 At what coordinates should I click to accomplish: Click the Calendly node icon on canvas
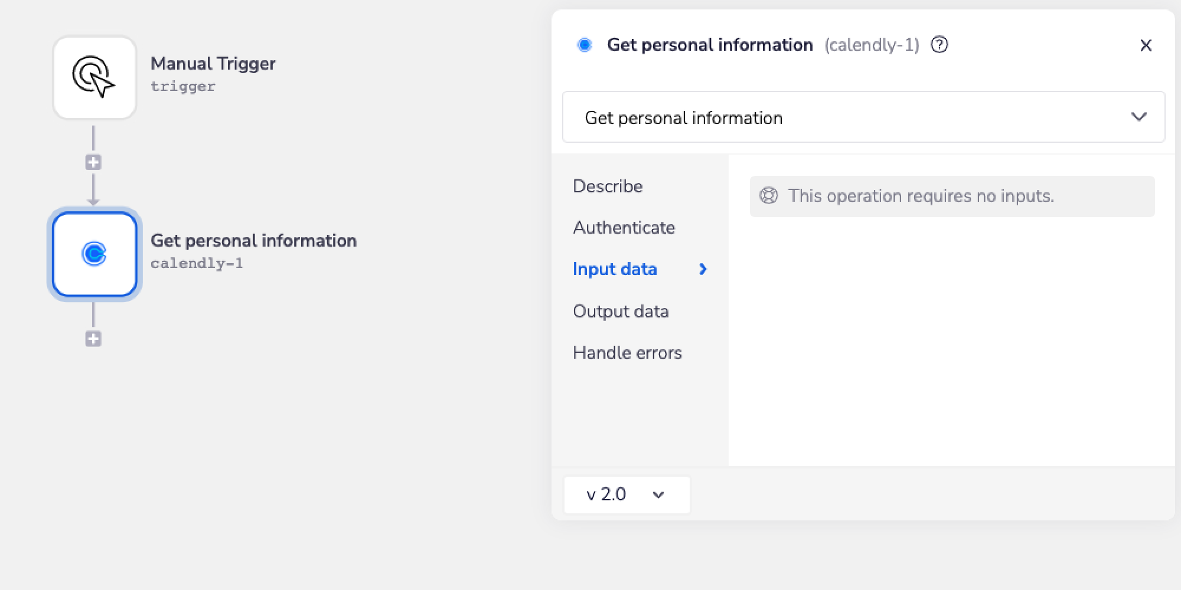tap(94, 254)
